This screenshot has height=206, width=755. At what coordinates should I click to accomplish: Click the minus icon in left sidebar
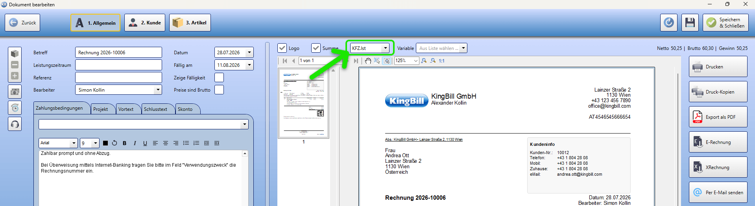click(15, 64)
